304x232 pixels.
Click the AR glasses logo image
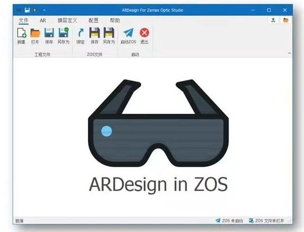coord(158,123)
